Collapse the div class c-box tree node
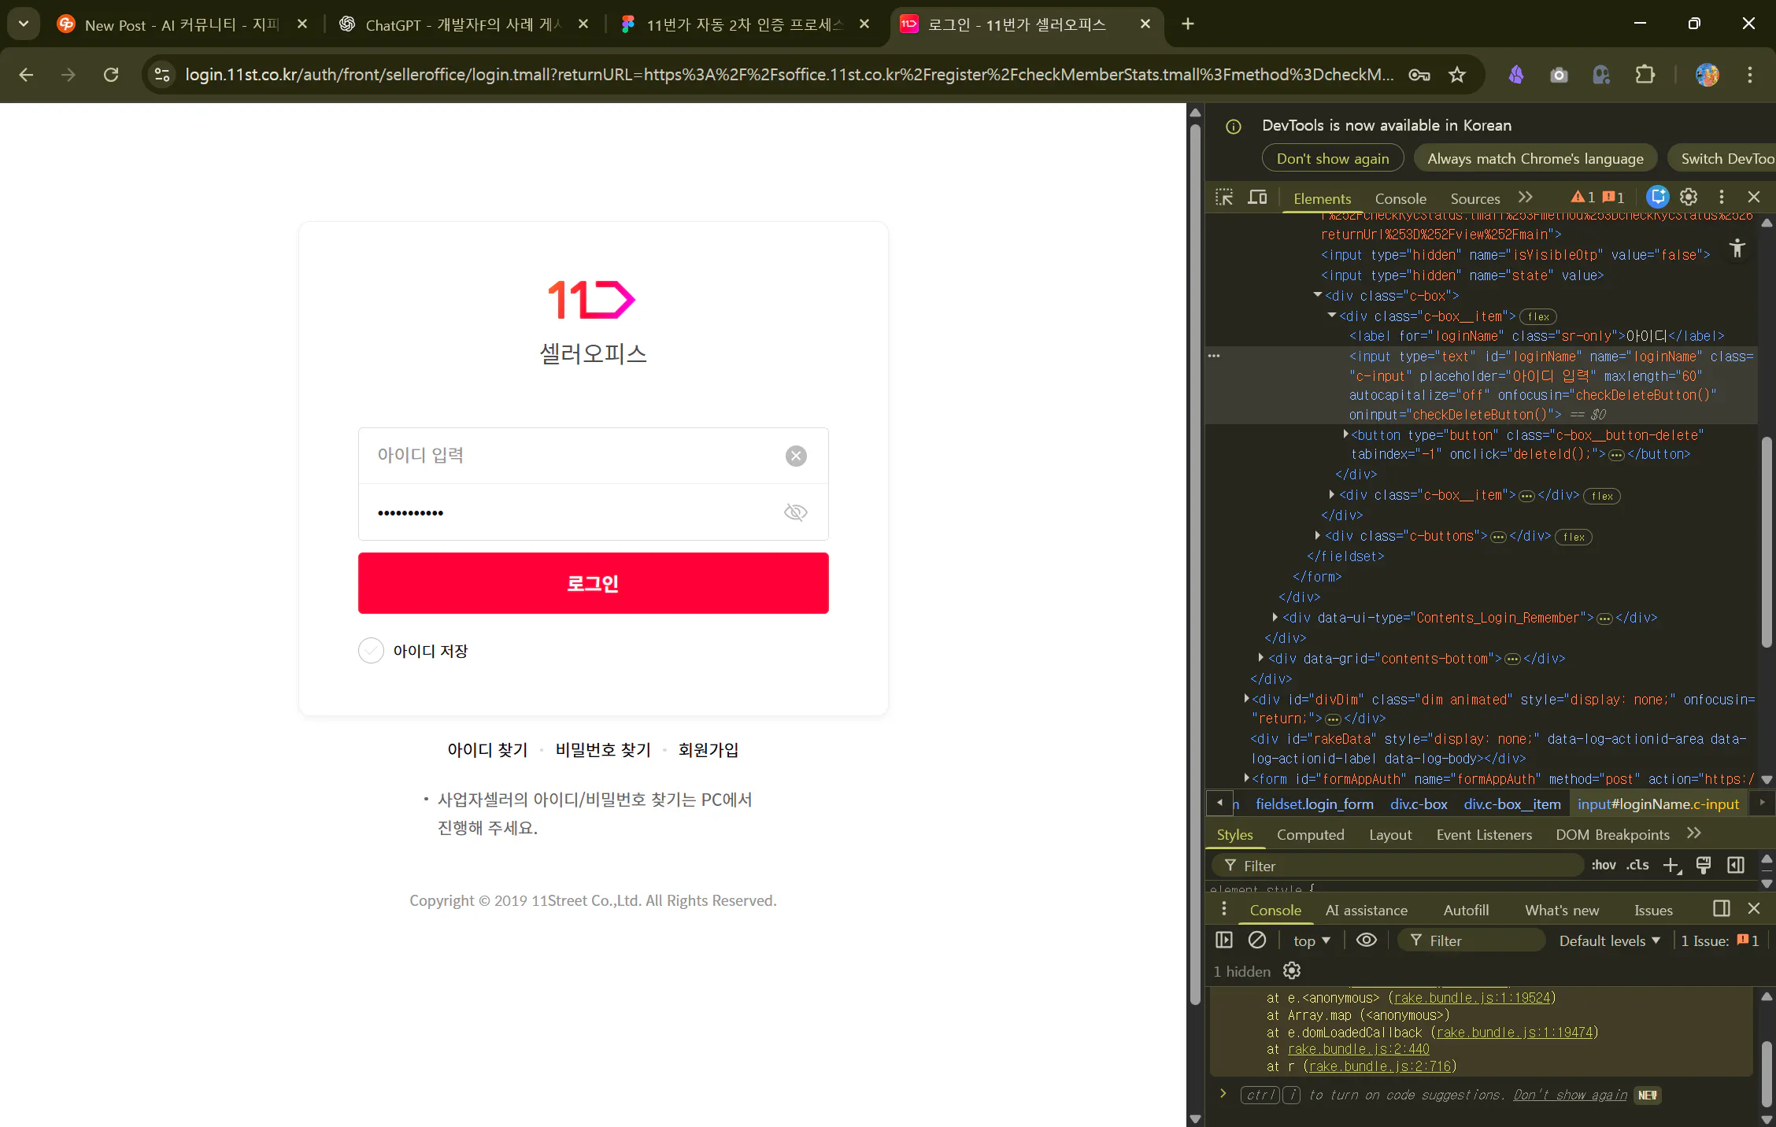1776x1127 pixels. coord(1318,295)
